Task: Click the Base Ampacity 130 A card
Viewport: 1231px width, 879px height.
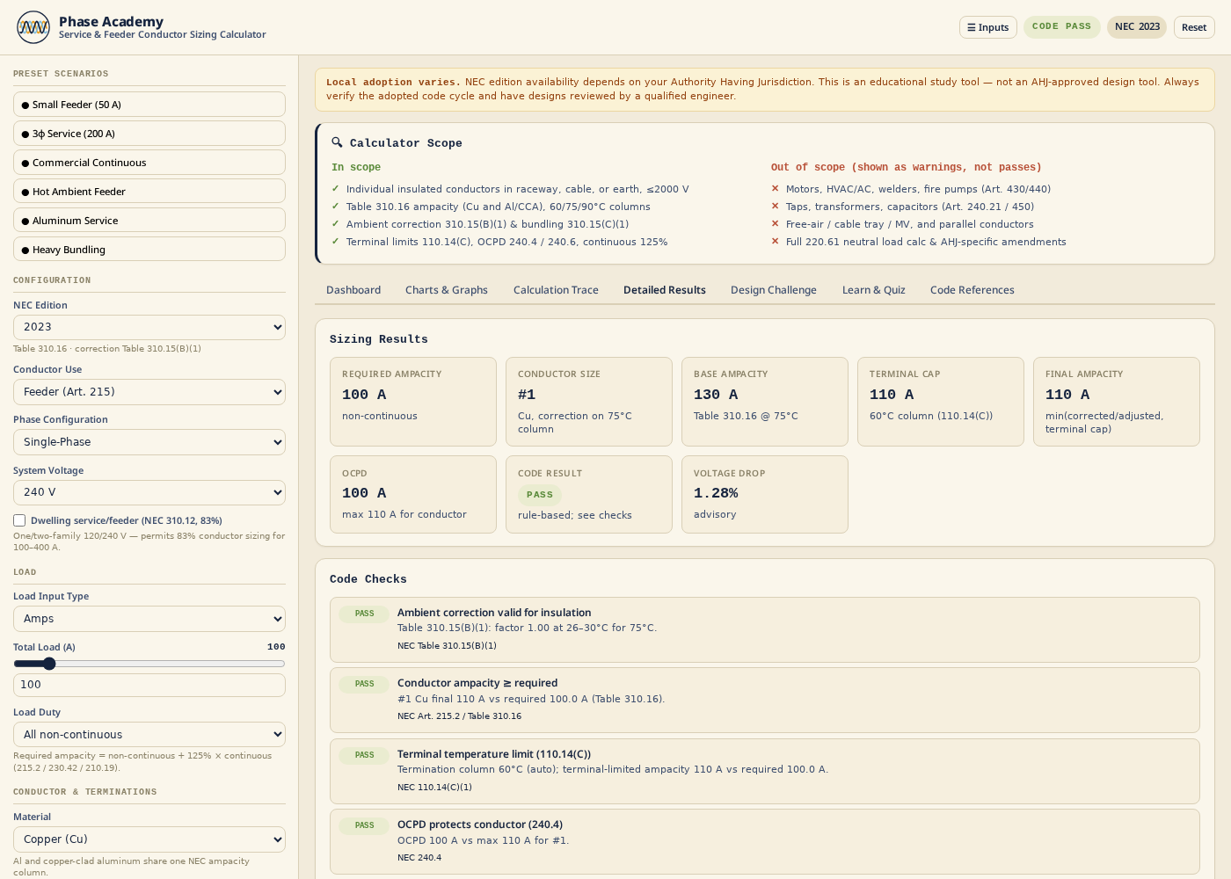Action: pyautogui.click(x=765, y=402)
